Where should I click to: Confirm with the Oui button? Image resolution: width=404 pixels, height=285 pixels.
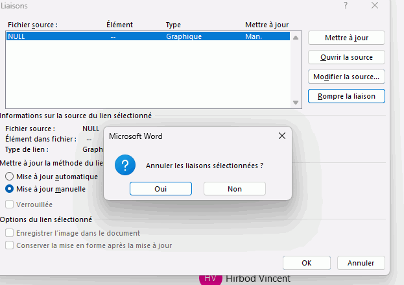click(161, 188)
